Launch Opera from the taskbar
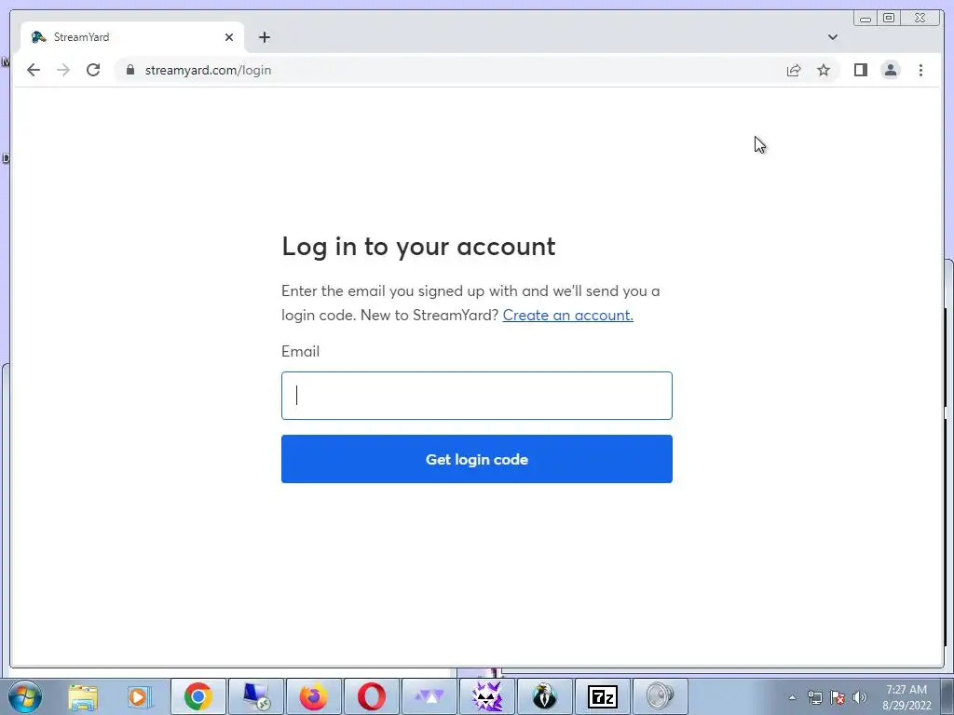 tap(371, 696)
